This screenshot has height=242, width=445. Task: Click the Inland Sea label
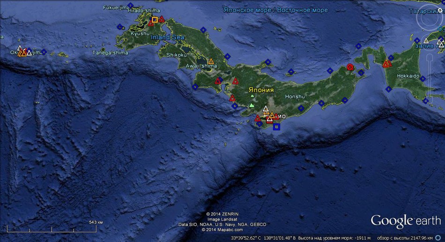168,37
